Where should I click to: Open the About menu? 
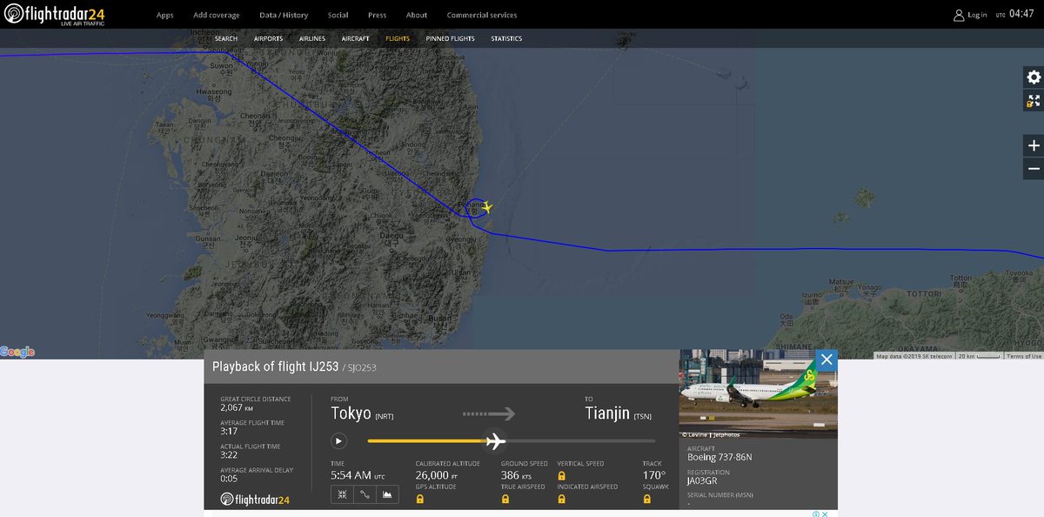coord(417,15)
